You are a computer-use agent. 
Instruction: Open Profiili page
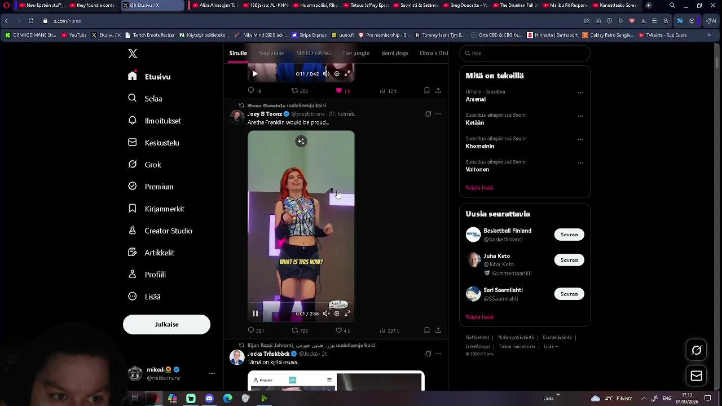click(147, 275)
